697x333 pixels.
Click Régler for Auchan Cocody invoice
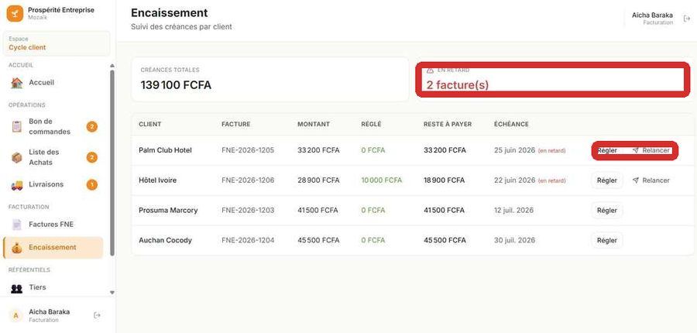[606, 241]
